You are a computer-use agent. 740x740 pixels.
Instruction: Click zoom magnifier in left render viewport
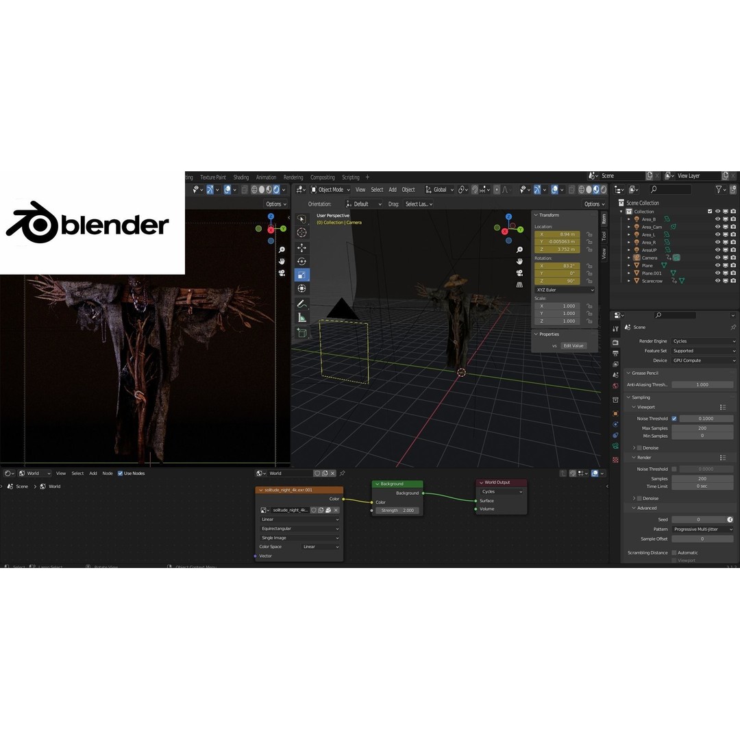[282, 250]
